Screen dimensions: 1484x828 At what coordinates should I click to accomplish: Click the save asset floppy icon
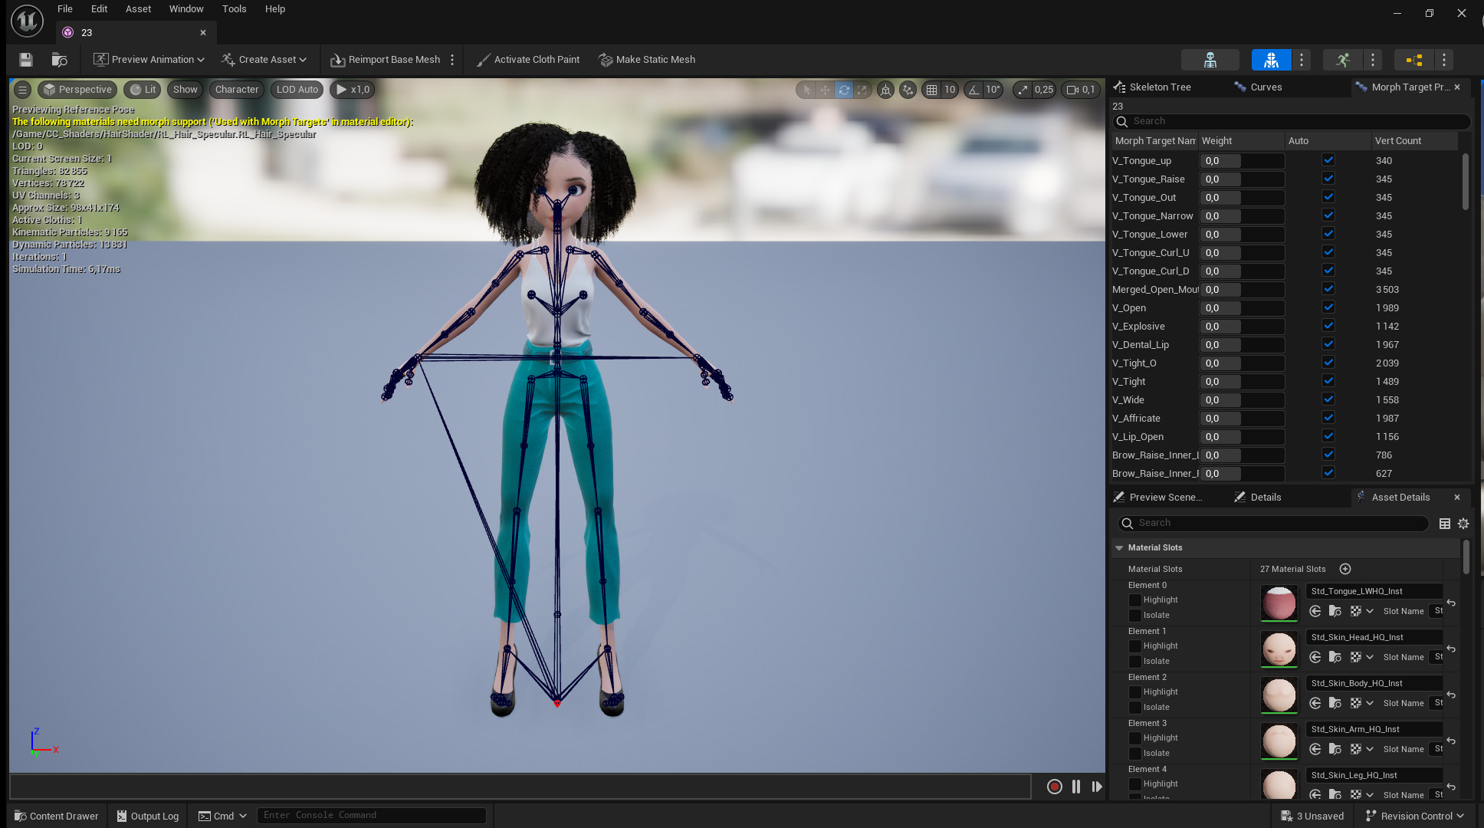26,60
